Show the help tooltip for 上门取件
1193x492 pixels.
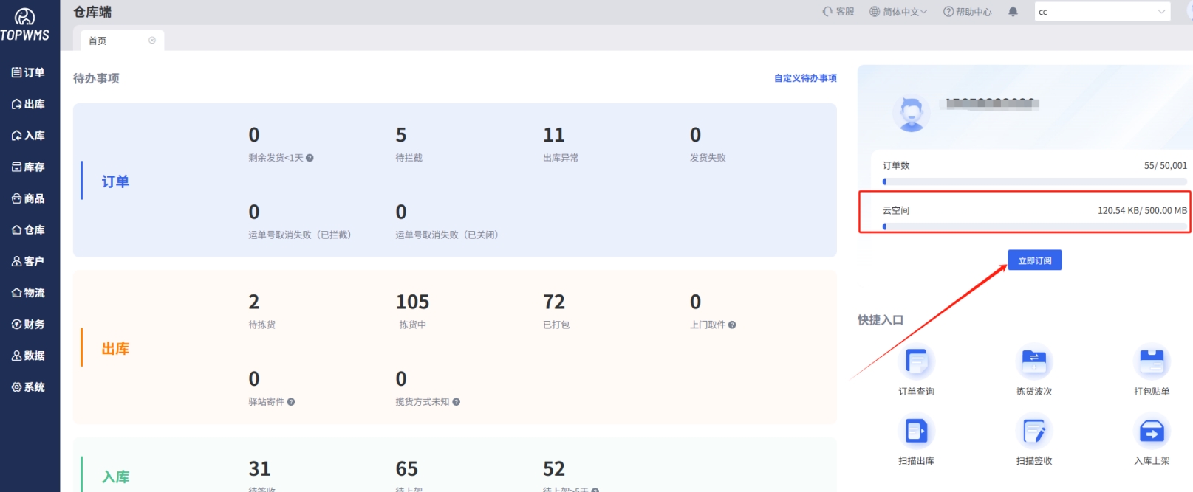point(732,325)
